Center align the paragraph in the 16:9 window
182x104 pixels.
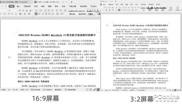click(x=40, y=14)
